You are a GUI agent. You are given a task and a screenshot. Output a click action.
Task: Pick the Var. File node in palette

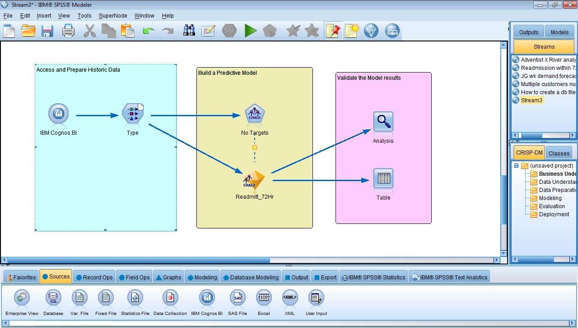coord(79,298)
